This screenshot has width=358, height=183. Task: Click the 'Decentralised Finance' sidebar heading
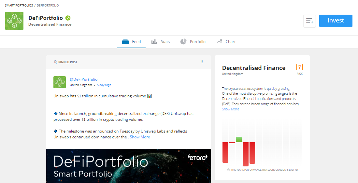pyautogui.click(x=254, y=68)
